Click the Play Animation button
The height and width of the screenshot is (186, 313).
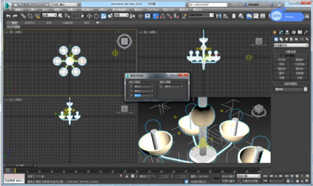pyautogui.click(x=276, y=176)
